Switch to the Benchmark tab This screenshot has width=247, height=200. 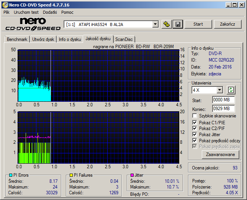(17, 39)
